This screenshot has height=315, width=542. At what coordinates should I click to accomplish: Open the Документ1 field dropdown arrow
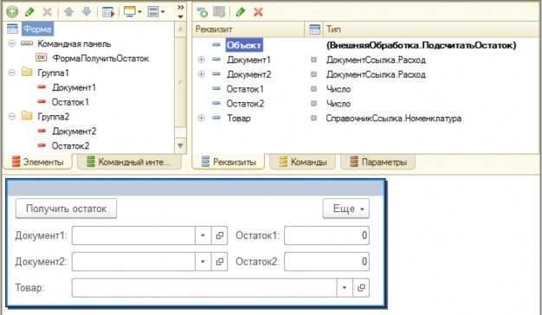coord(203,235)
